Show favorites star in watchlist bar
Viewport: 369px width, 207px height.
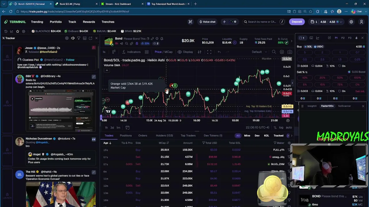[18, 31]
